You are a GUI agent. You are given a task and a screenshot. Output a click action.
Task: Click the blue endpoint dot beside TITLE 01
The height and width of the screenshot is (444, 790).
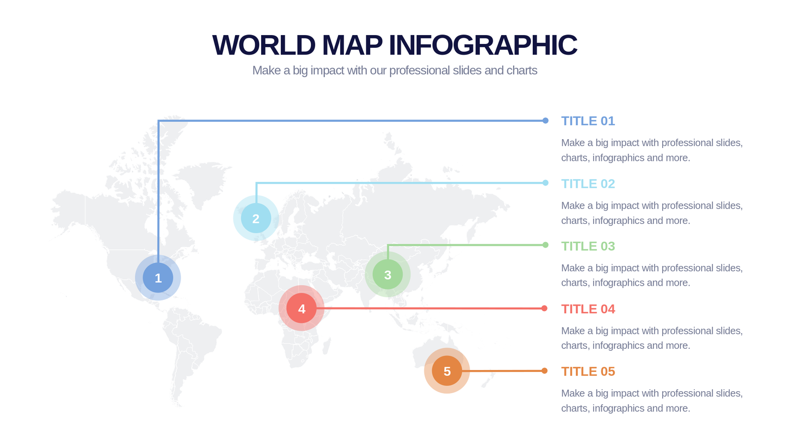545,120
